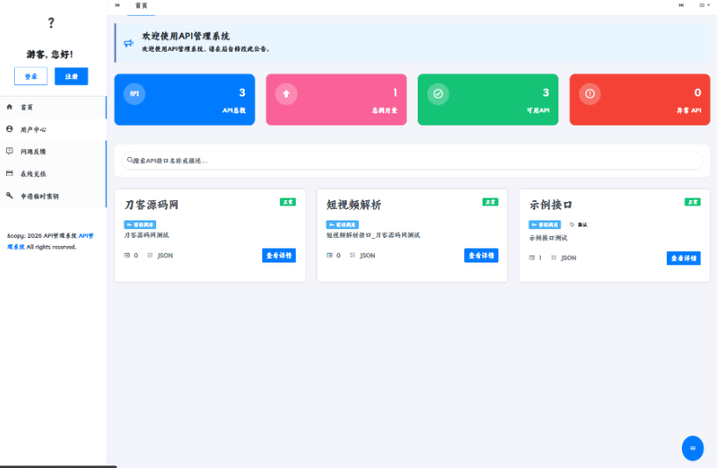The image size is (717, 468).
Task: Click the up-arrow icon in pink card
Action: (x=286, y=94)
